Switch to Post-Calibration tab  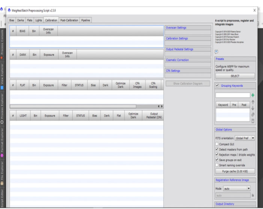[x=69, y=20]
